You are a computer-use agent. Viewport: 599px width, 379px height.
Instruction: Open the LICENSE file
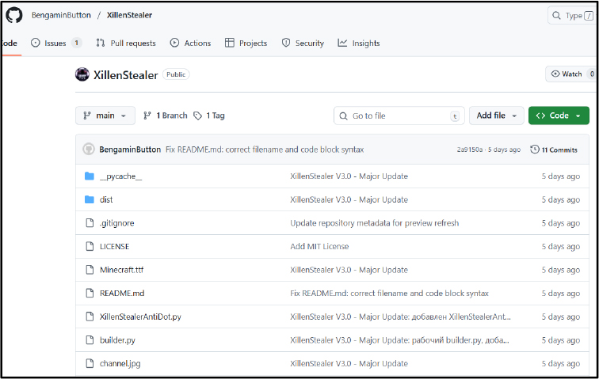(115, 247)
